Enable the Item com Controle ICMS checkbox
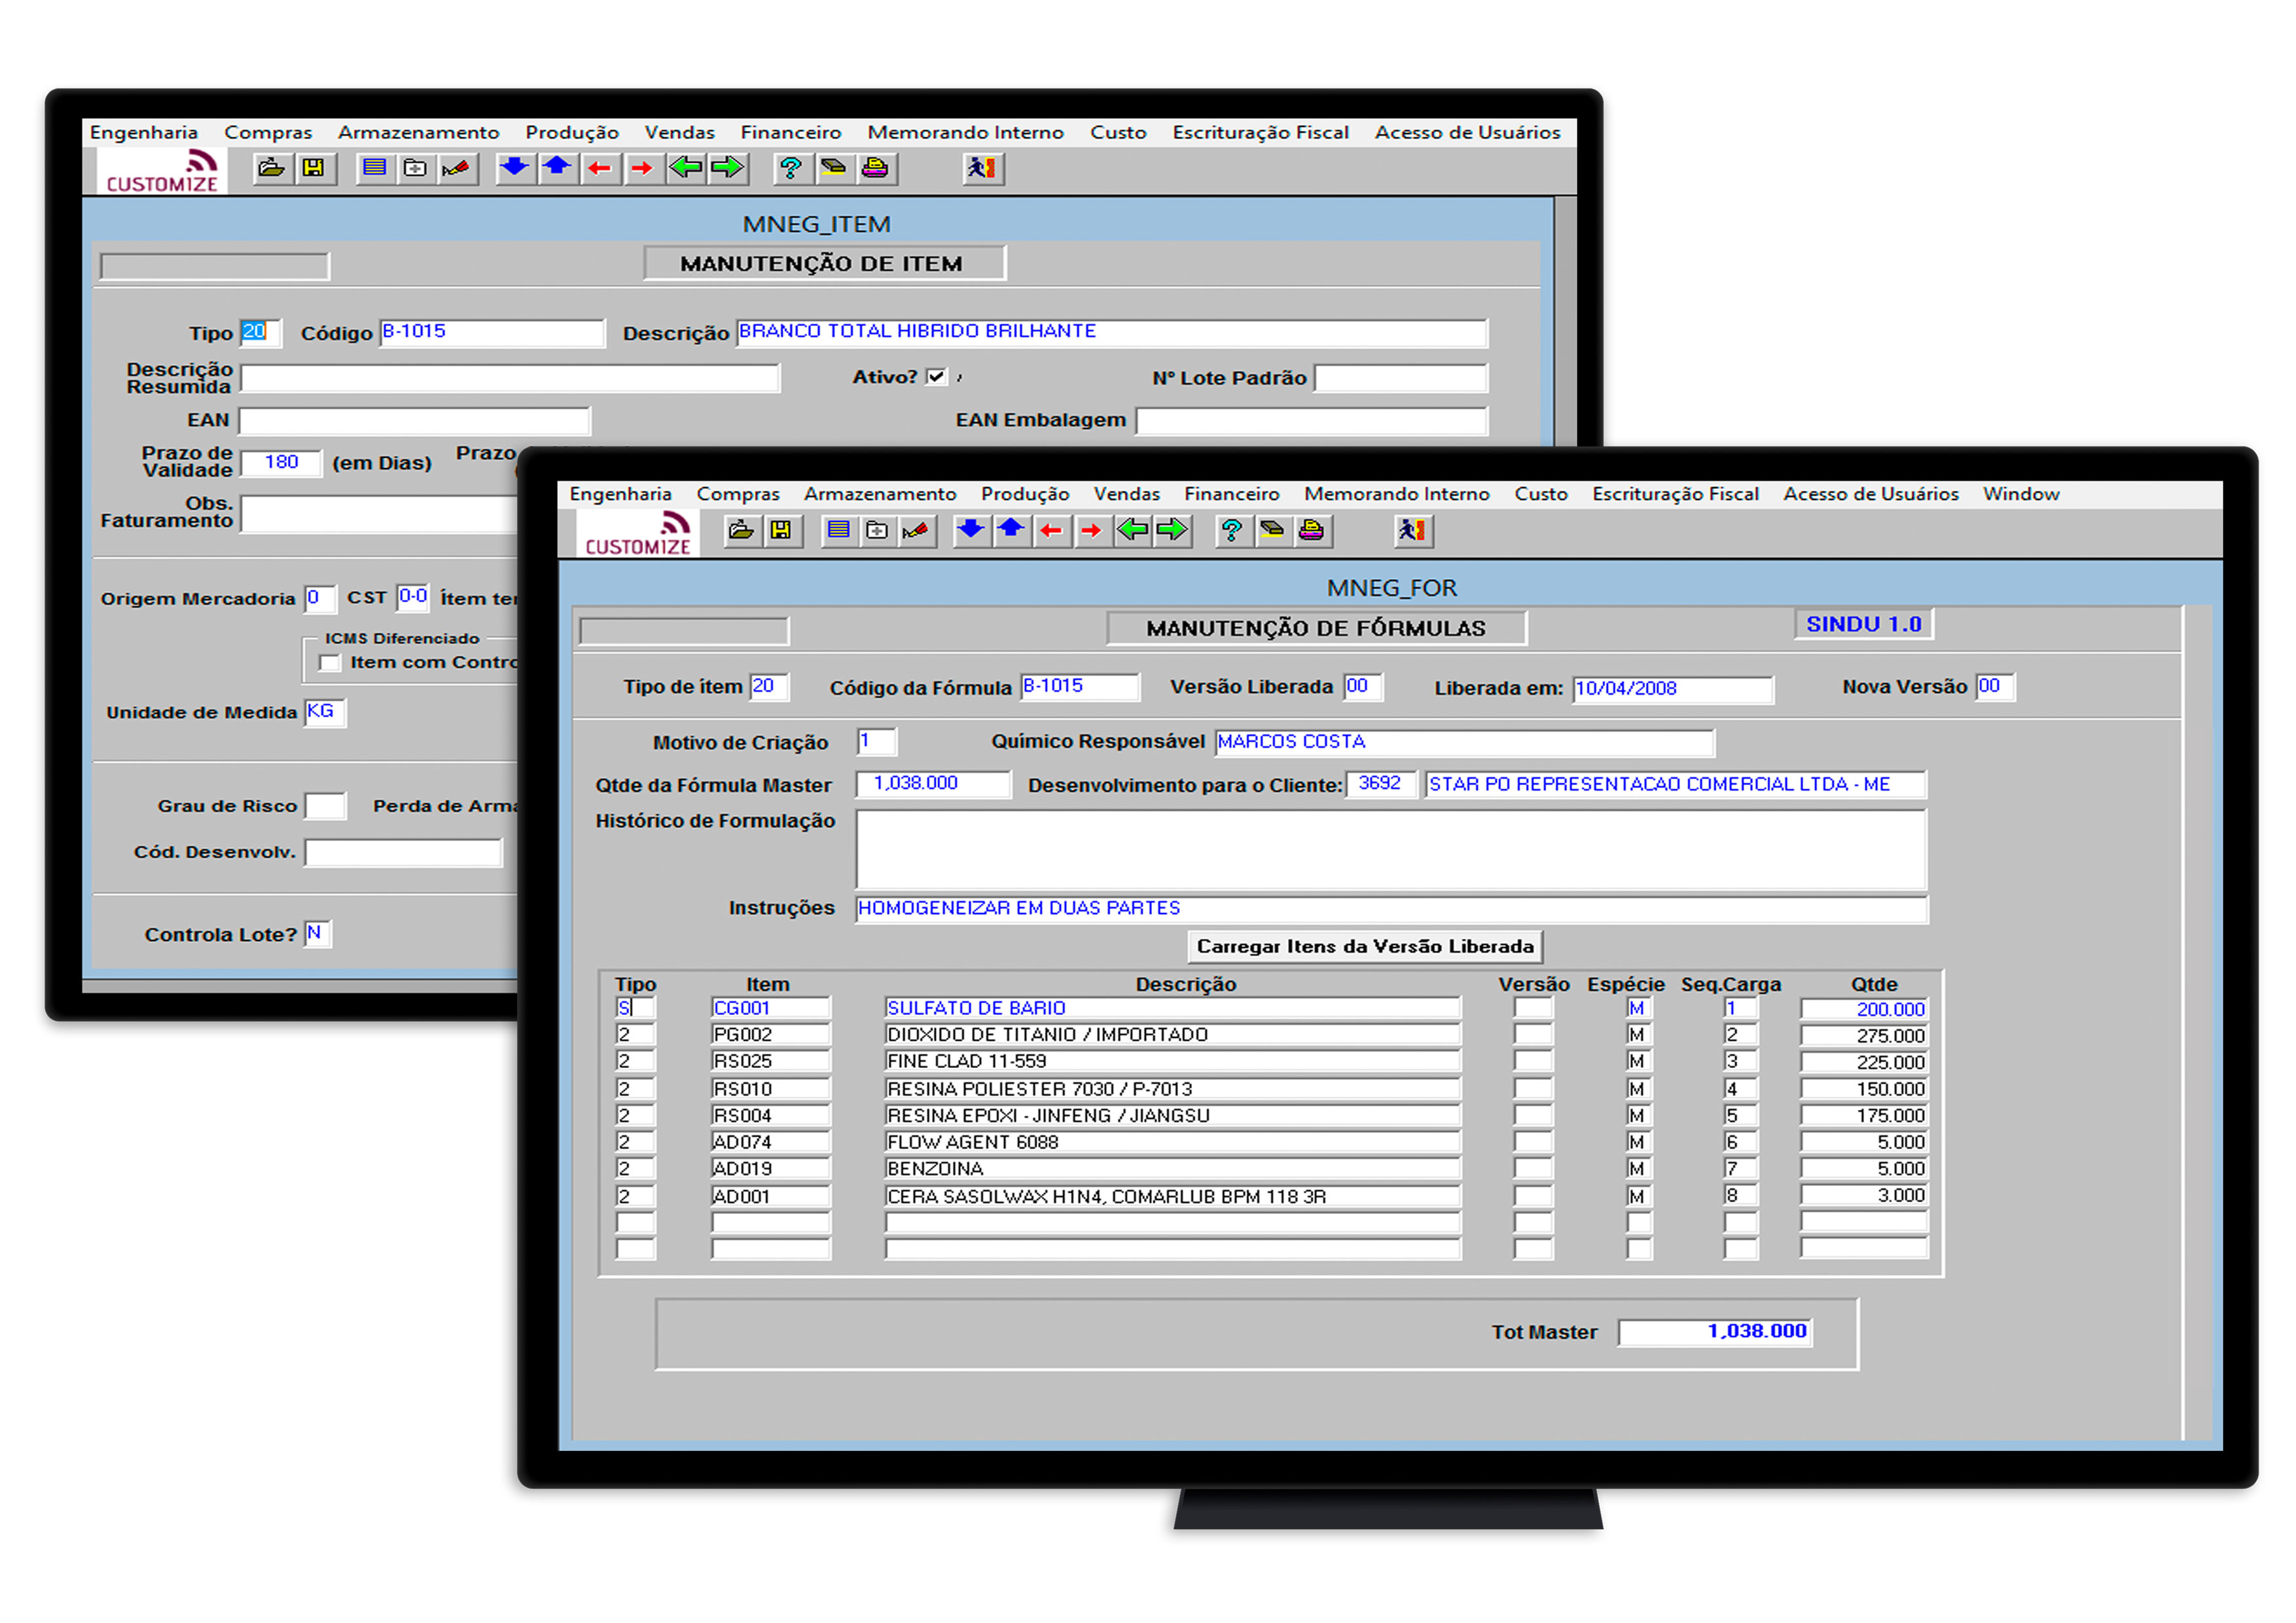 pyautogui.click(x=329, y=662)
